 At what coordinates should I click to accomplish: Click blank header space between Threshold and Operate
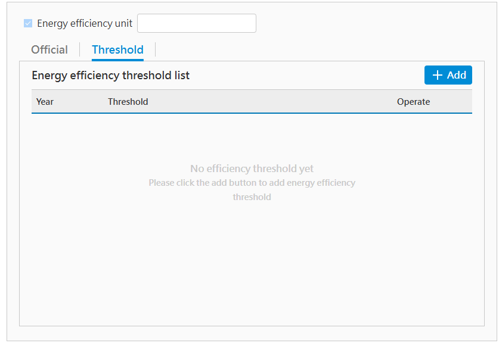tap(268, 102)
